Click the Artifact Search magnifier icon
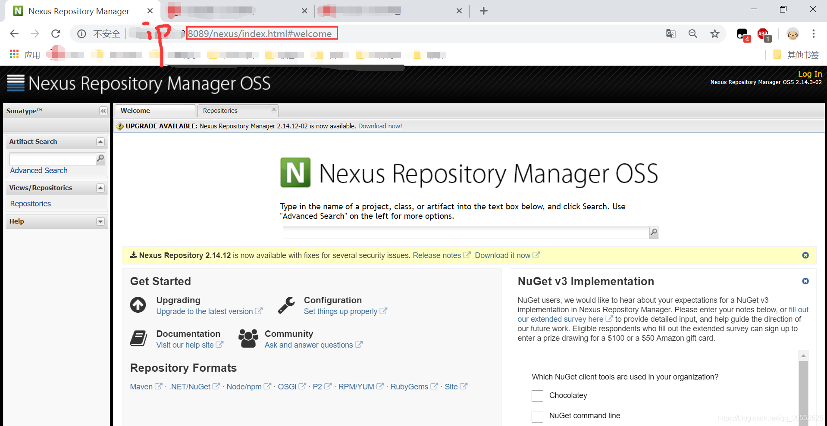This screenshot has height=426, width=827. [100, 159]
